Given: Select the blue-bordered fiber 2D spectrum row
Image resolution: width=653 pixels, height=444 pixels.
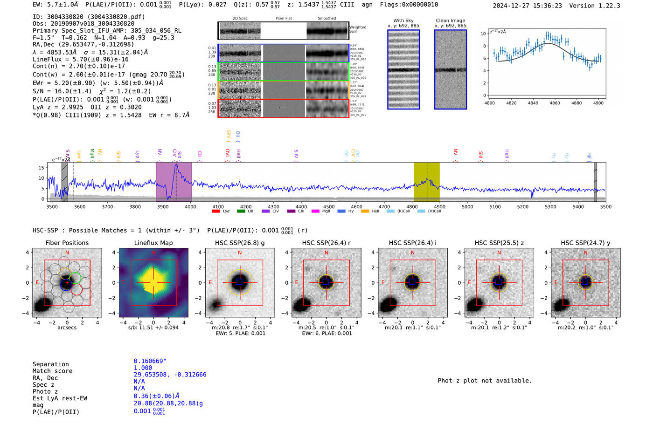Looking at the screenshot, I should (x=284, y=53).
